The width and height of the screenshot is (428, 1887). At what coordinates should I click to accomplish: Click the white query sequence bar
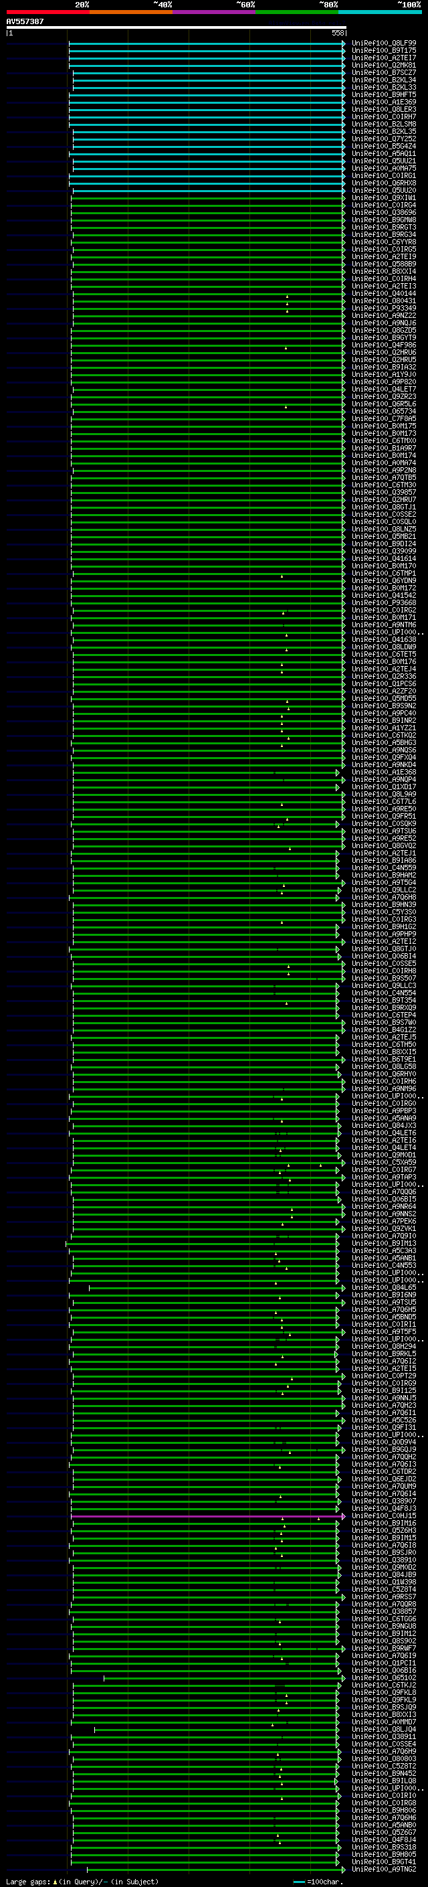(x=176, y=27)
